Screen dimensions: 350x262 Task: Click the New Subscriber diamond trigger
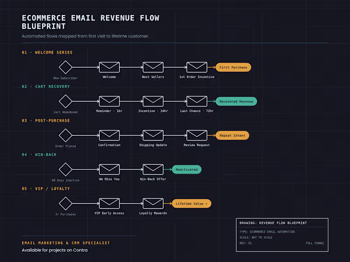(65, 67)
